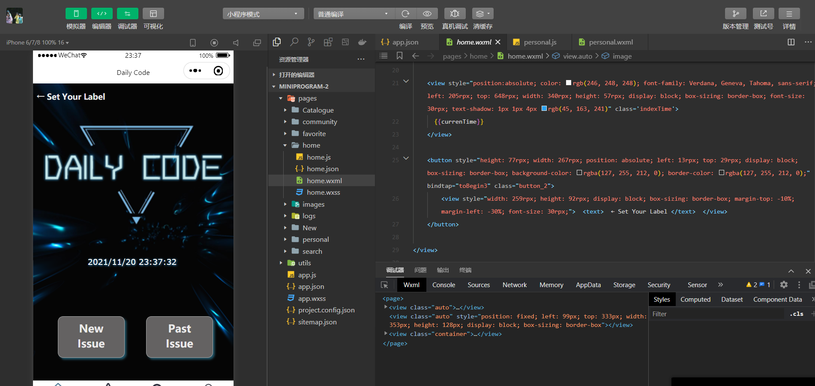815x386 pixels.
Task: Click the editor bookmark icon
Action: point(399,56)
